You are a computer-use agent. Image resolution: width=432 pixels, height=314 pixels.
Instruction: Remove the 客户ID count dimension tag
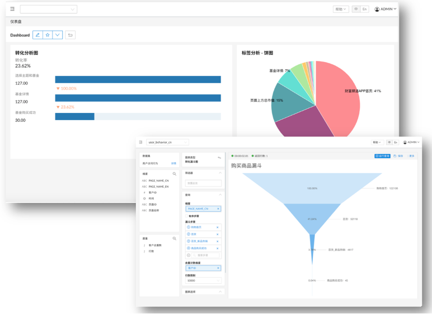[218, 268]
